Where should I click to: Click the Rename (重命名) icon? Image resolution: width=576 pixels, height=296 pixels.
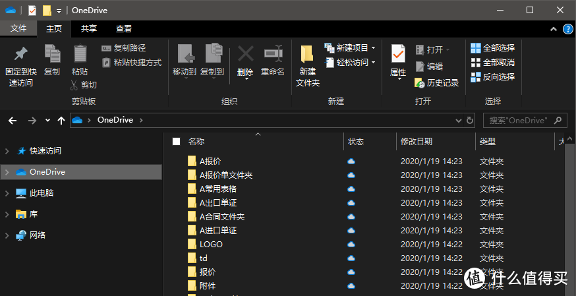[x=273, y=54]
